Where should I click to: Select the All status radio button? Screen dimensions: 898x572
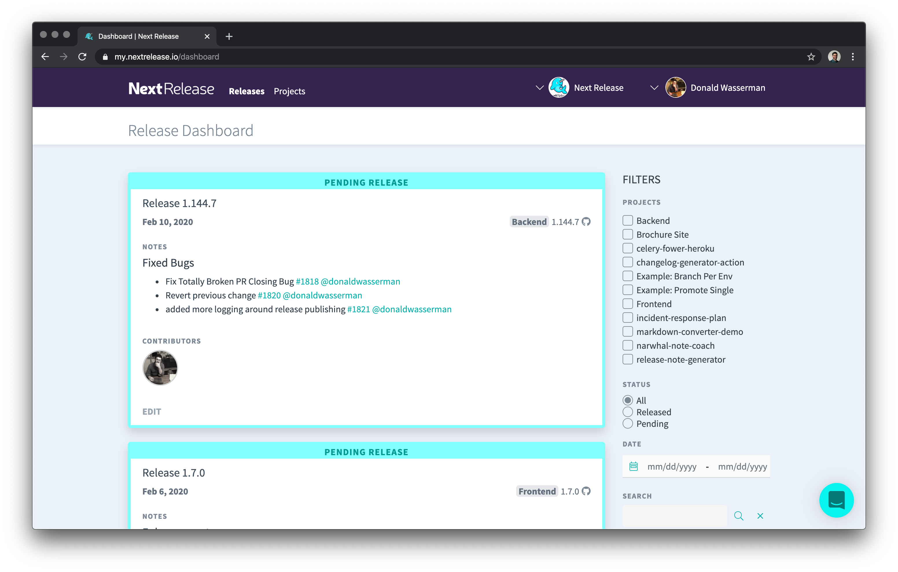coord(628,401)
